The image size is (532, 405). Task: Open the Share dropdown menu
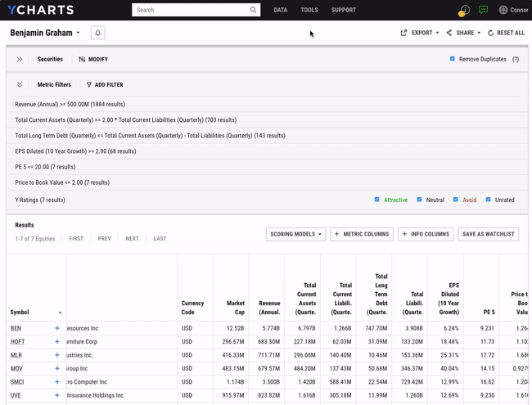click(463, 33)
